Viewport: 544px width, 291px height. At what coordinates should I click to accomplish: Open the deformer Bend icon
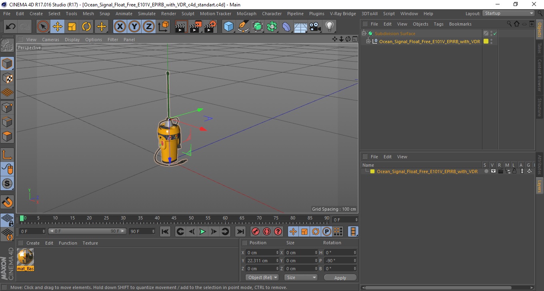(x=286, y=27)
